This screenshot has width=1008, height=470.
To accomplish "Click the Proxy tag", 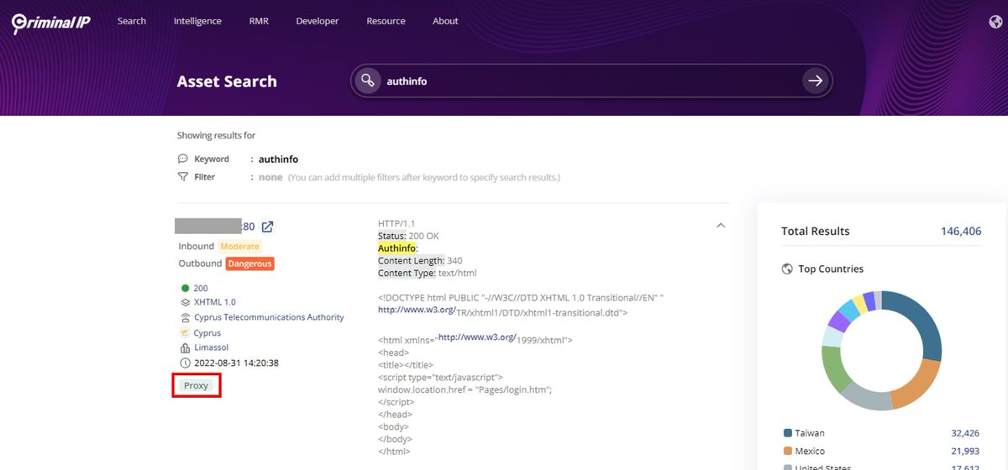I will click(196, 386).
